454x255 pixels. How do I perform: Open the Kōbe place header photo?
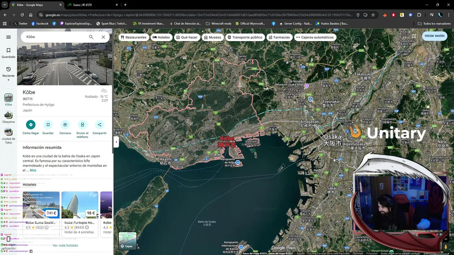(65, 64)
